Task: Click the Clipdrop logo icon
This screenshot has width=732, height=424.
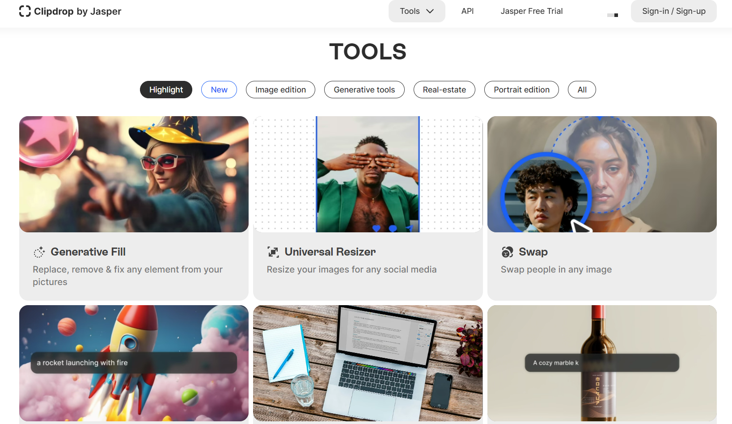Action: 25,11
